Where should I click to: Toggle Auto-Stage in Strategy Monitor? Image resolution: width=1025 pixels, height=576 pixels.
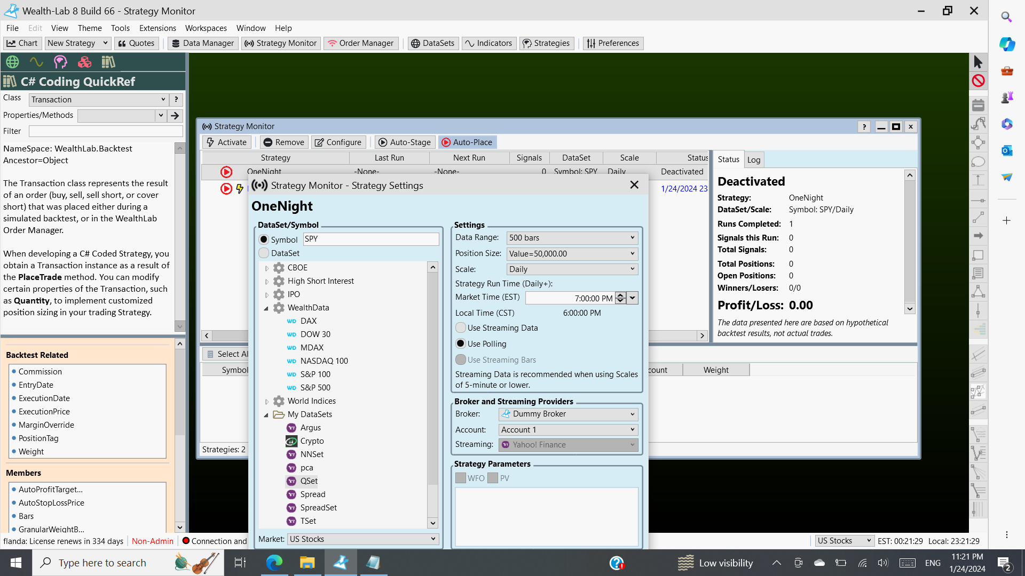point(405,142)
